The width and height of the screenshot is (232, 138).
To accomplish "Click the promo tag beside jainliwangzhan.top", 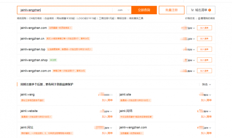I will pos(70,49).
